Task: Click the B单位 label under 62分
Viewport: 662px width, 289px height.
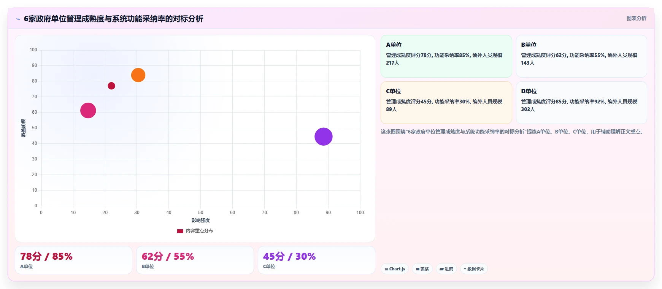Action: click(148, 267)
